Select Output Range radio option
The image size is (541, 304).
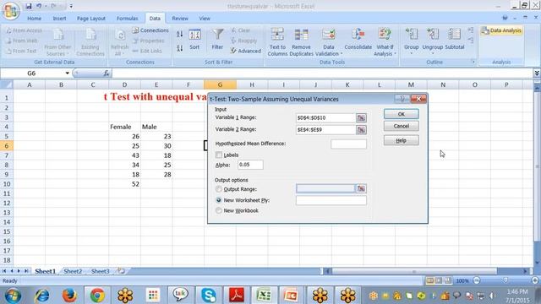(218, 189)
